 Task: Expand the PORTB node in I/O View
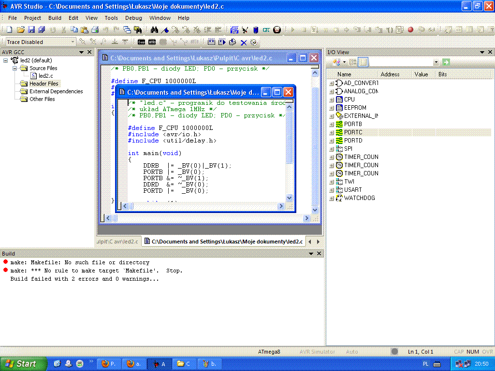pos(332,124)
